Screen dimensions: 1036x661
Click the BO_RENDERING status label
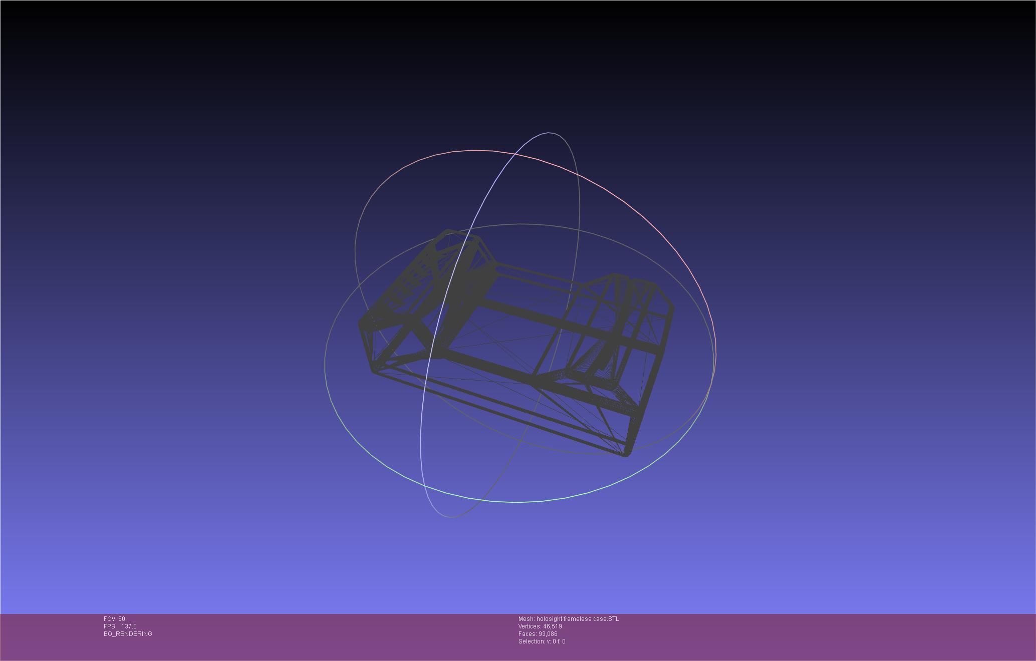128,634
